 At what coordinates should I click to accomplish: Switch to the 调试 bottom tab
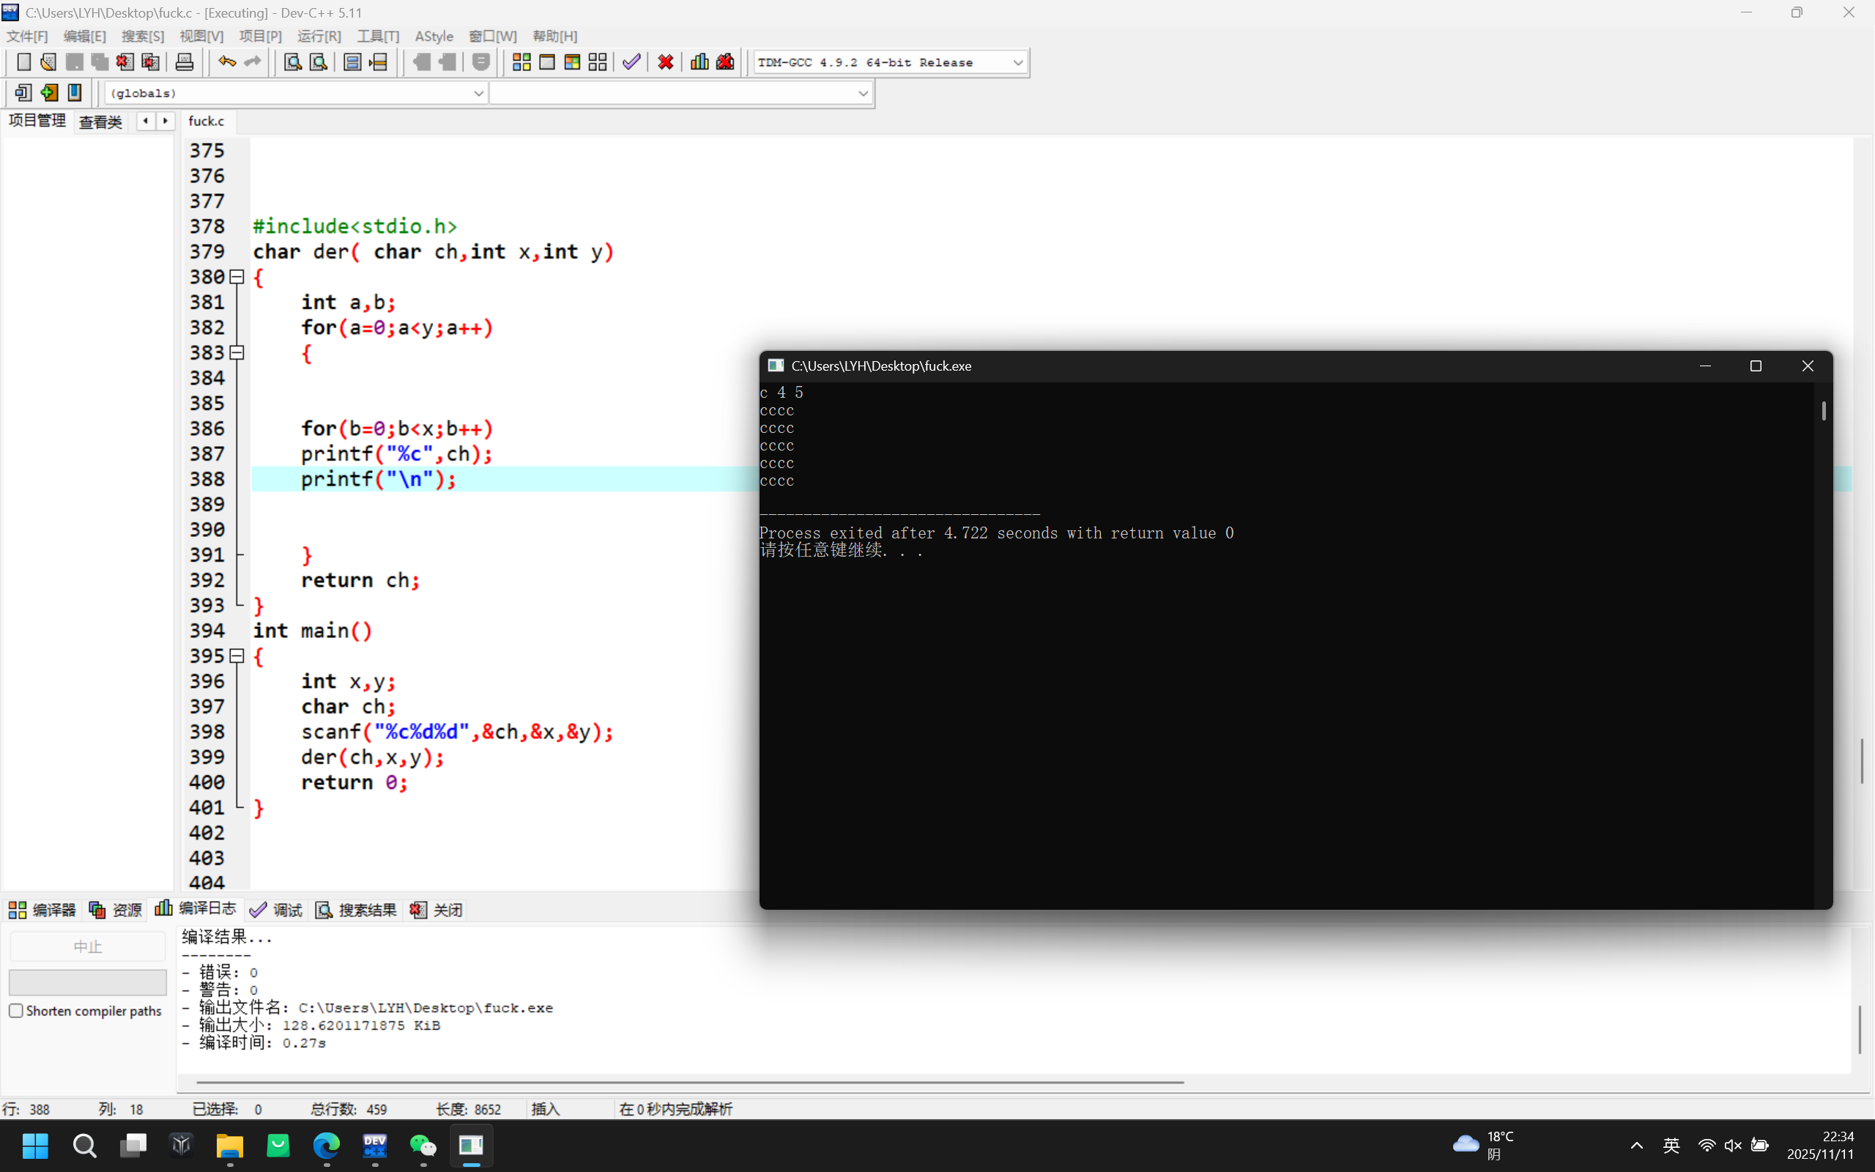277,909
